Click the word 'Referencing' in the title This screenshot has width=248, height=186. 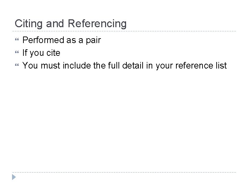(97, 24)
